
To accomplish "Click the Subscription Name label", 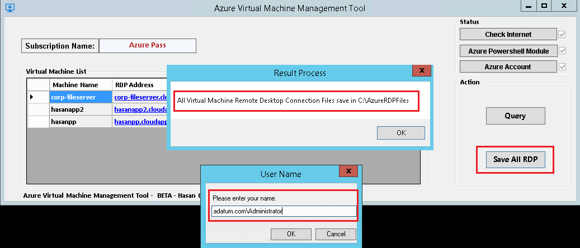I will [60, 46].
